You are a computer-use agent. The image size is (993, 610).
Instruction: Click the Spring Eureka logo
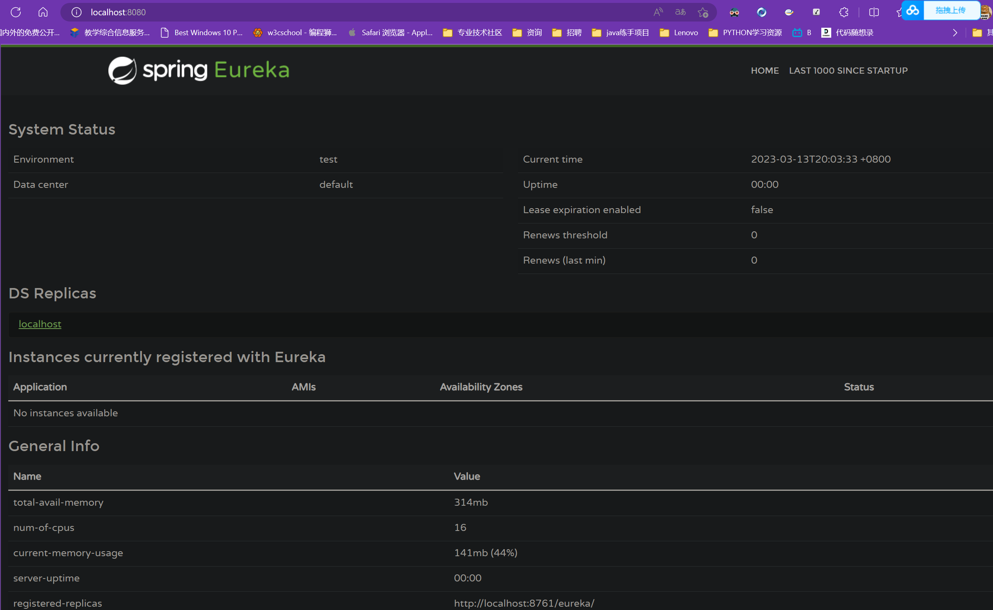coord(199,70)
